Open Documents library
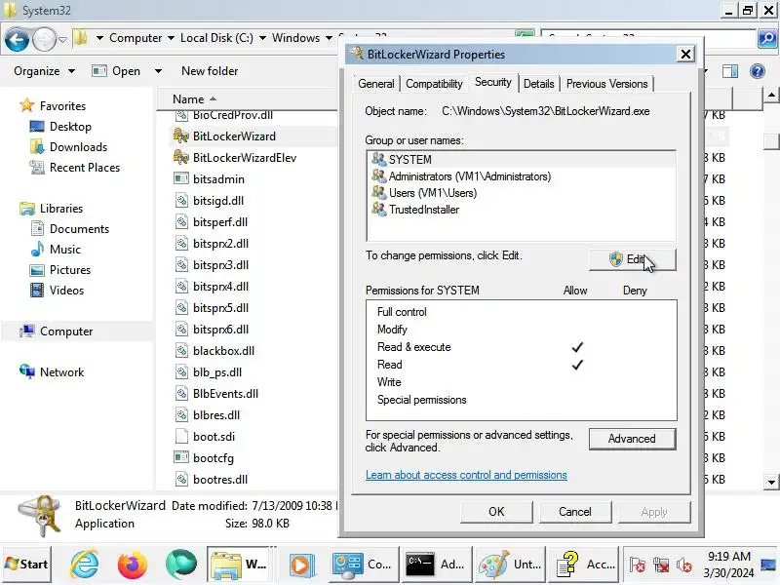The image size is (780, 585). tap(79, 229)
